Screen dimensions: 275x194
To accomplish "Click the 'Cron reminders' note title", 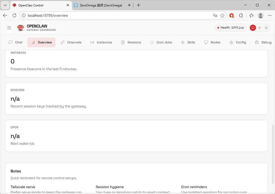I will coord(194,187).
